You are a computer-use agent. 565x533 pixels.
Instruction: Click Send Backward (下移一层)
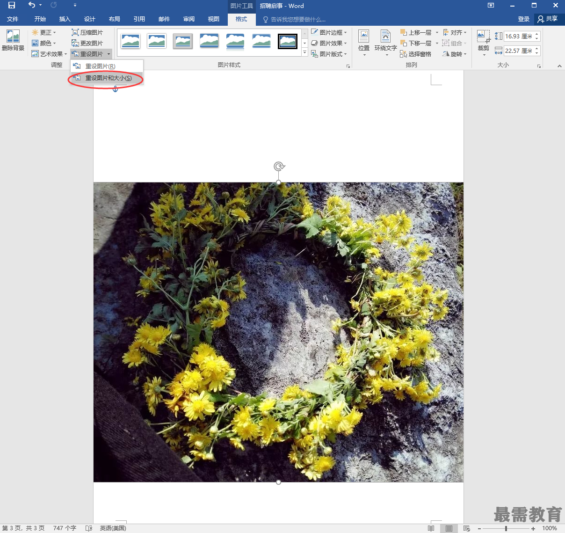(x=416, y=43)
